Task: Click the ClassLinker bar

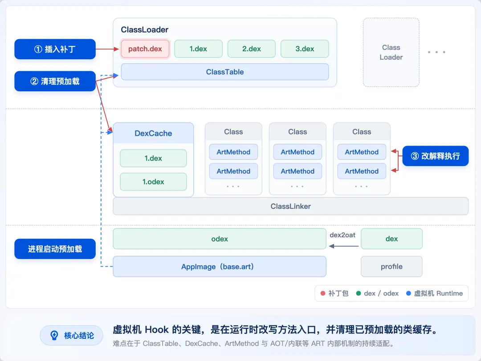Action: [x=290, y=206]
